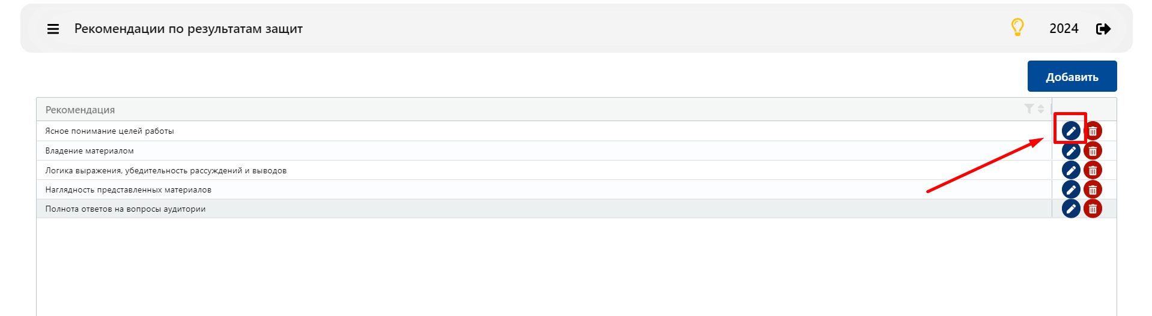Open the filter on Рекомендация column
Image resolution: width=1152 pixels, height=316 pixels.
[x=1029, y=109]
